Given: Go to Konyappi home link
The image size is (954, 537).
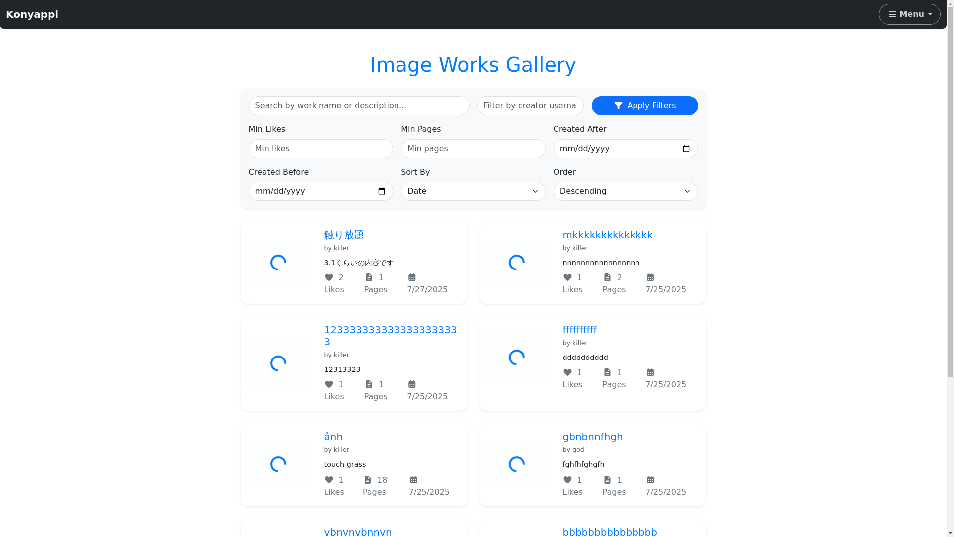Looking at the screenshot, I should coord(32,14).
